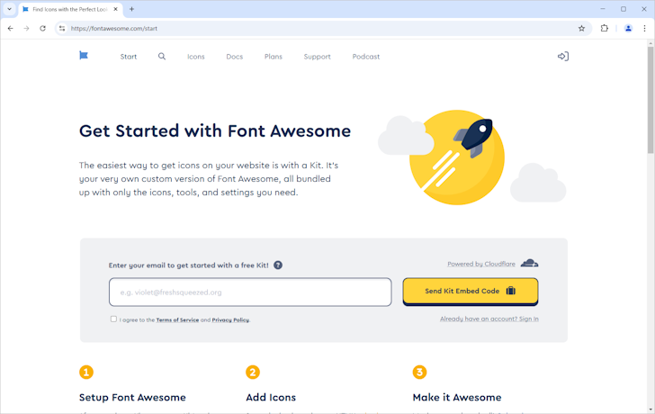This screenshot has height=414, width=655.
Task: Reload the page
Action: point(42,28)
